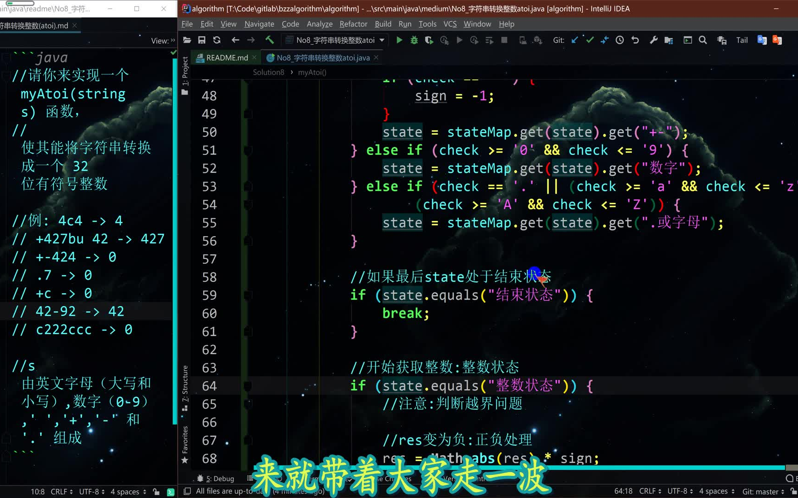Open the 5: Debug tool window

tap(216, 479)
